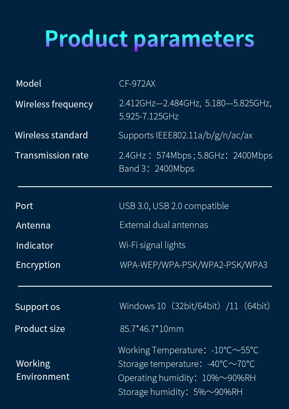This screenshot has height=409, width=289.
Task: Select "Wi-Fi signal lights" text
Action: click(152, 245)
